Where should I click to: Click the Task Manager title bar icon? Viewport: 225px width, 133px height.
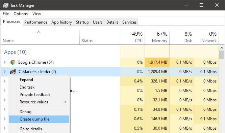click(x=6, y=5)
